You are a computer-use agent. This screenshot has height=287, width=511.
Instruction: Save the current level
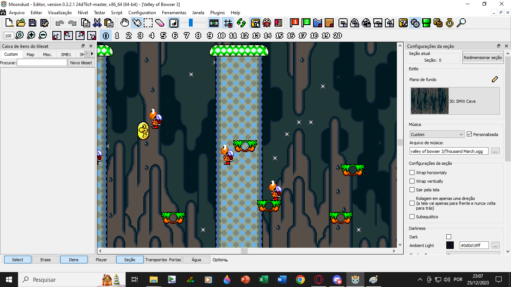click(33, 23)
